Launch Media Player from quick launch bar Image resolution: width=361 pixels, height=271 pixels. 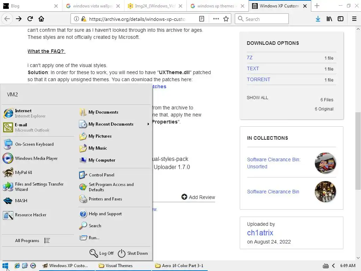33,266
